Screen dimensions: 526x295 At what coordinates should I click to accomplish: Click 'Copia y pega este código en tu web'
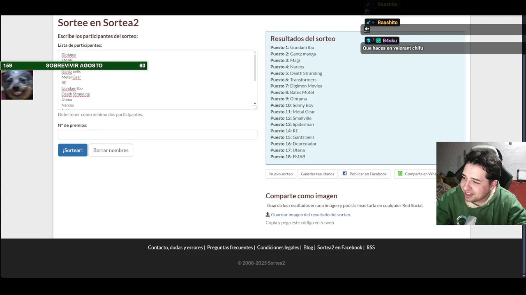click(300, 222)
